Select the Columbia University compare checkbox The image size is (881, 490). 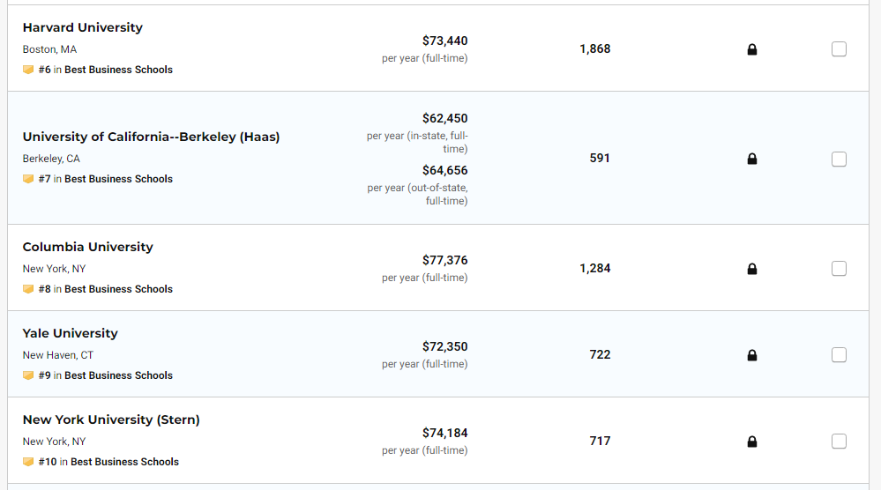[839, 268]
